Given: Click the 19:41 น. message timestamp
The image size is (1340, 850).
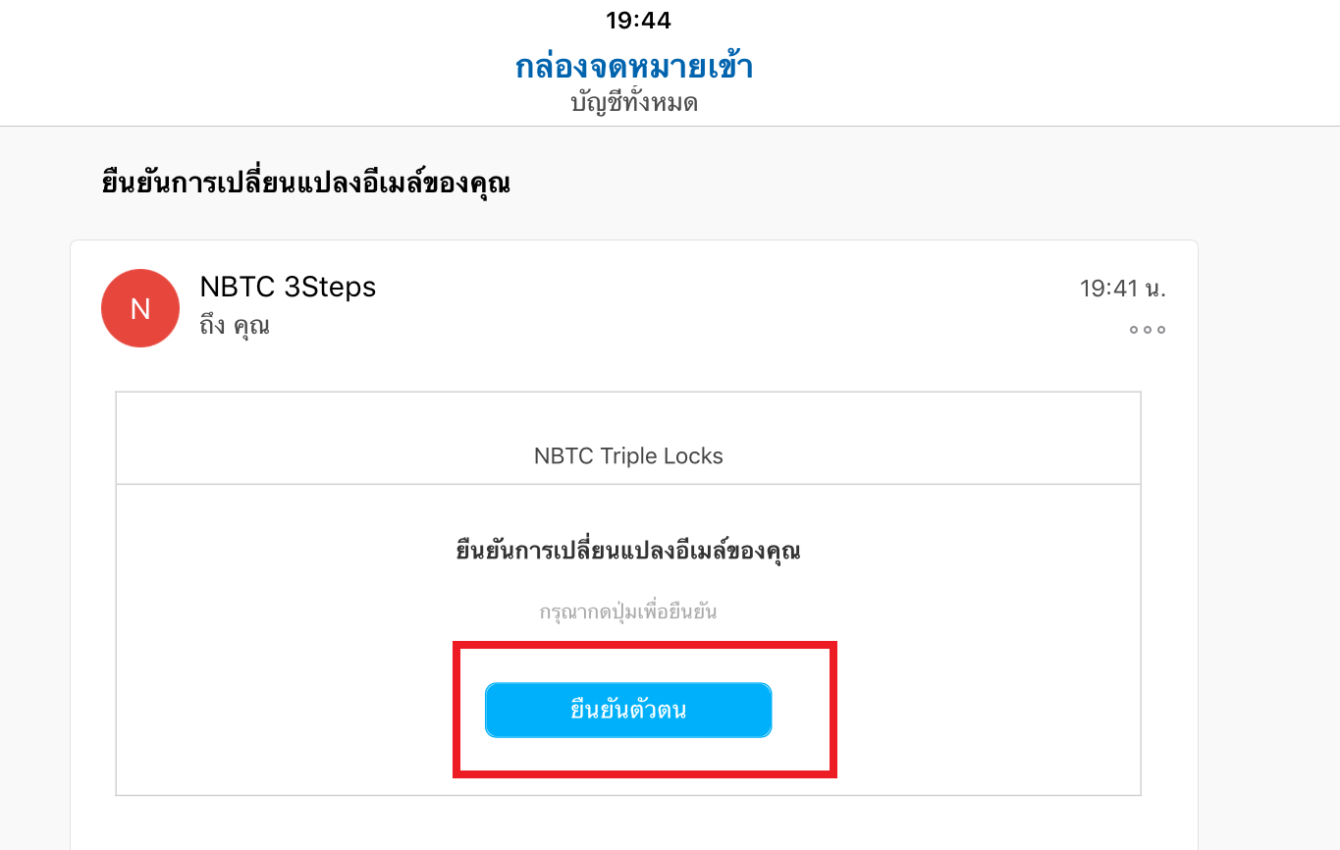Looking at the screenshot, I should pos(1122,289).
